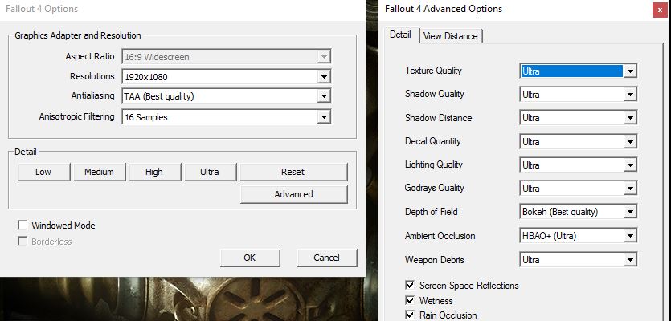Viewport: 671px width, 321px height.
Task: Disable Screen Space Reflections checkbox
Action: 411,286
